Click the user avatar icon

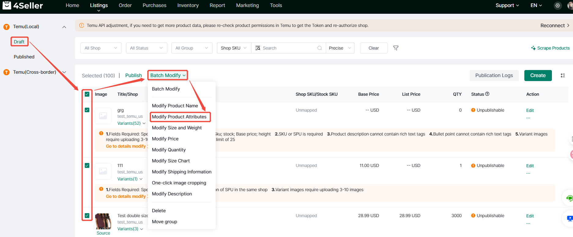point(570,6)
